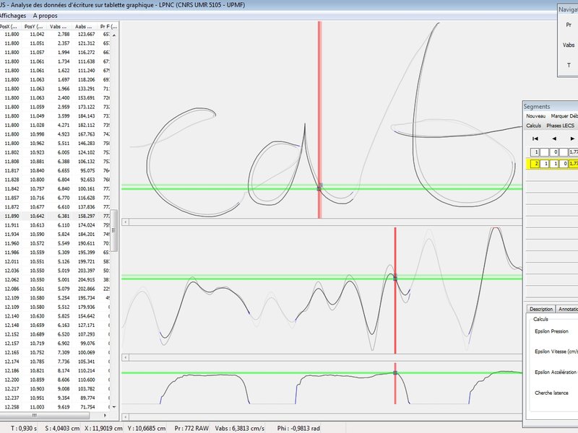Click Marquer Début in Segments panel

pos(564,115)
